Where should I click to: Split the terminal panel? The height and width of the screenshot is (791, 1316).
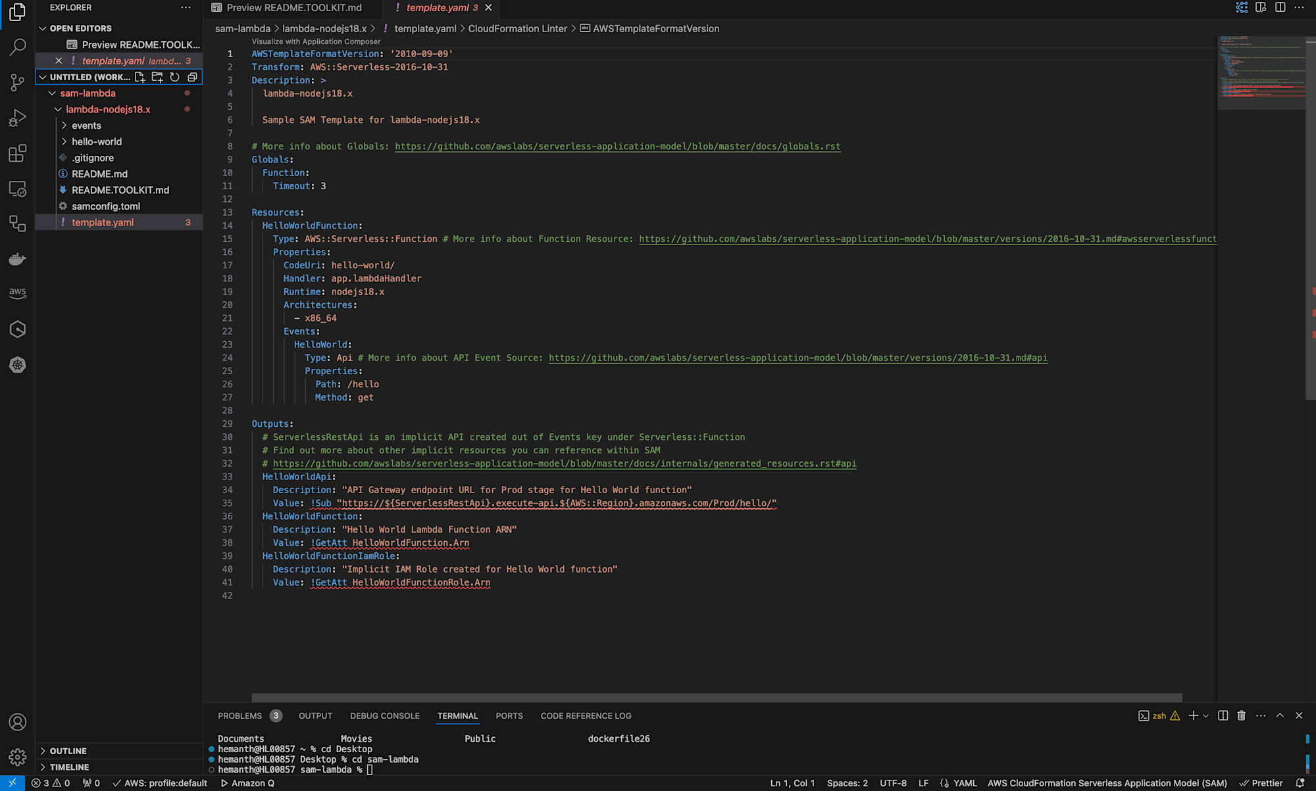point(1223,715)
